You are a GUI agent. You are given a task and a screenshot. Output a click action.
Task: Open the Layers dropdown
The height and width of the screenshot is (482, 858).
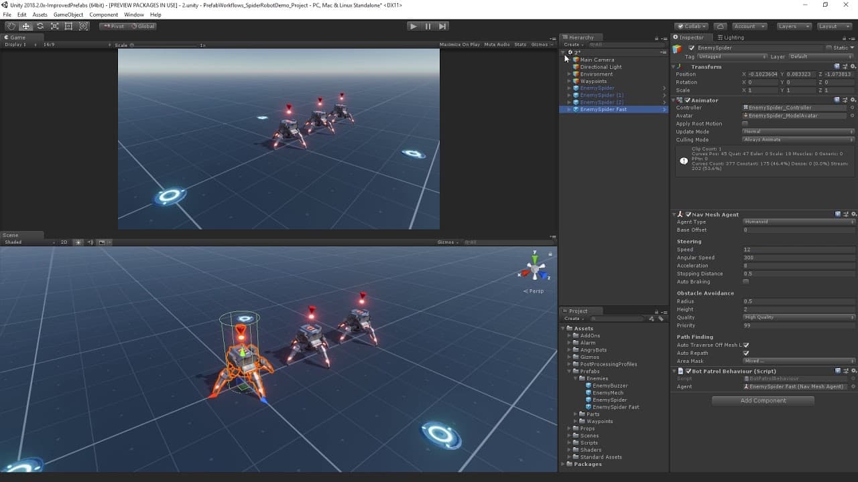coord(794,26)
